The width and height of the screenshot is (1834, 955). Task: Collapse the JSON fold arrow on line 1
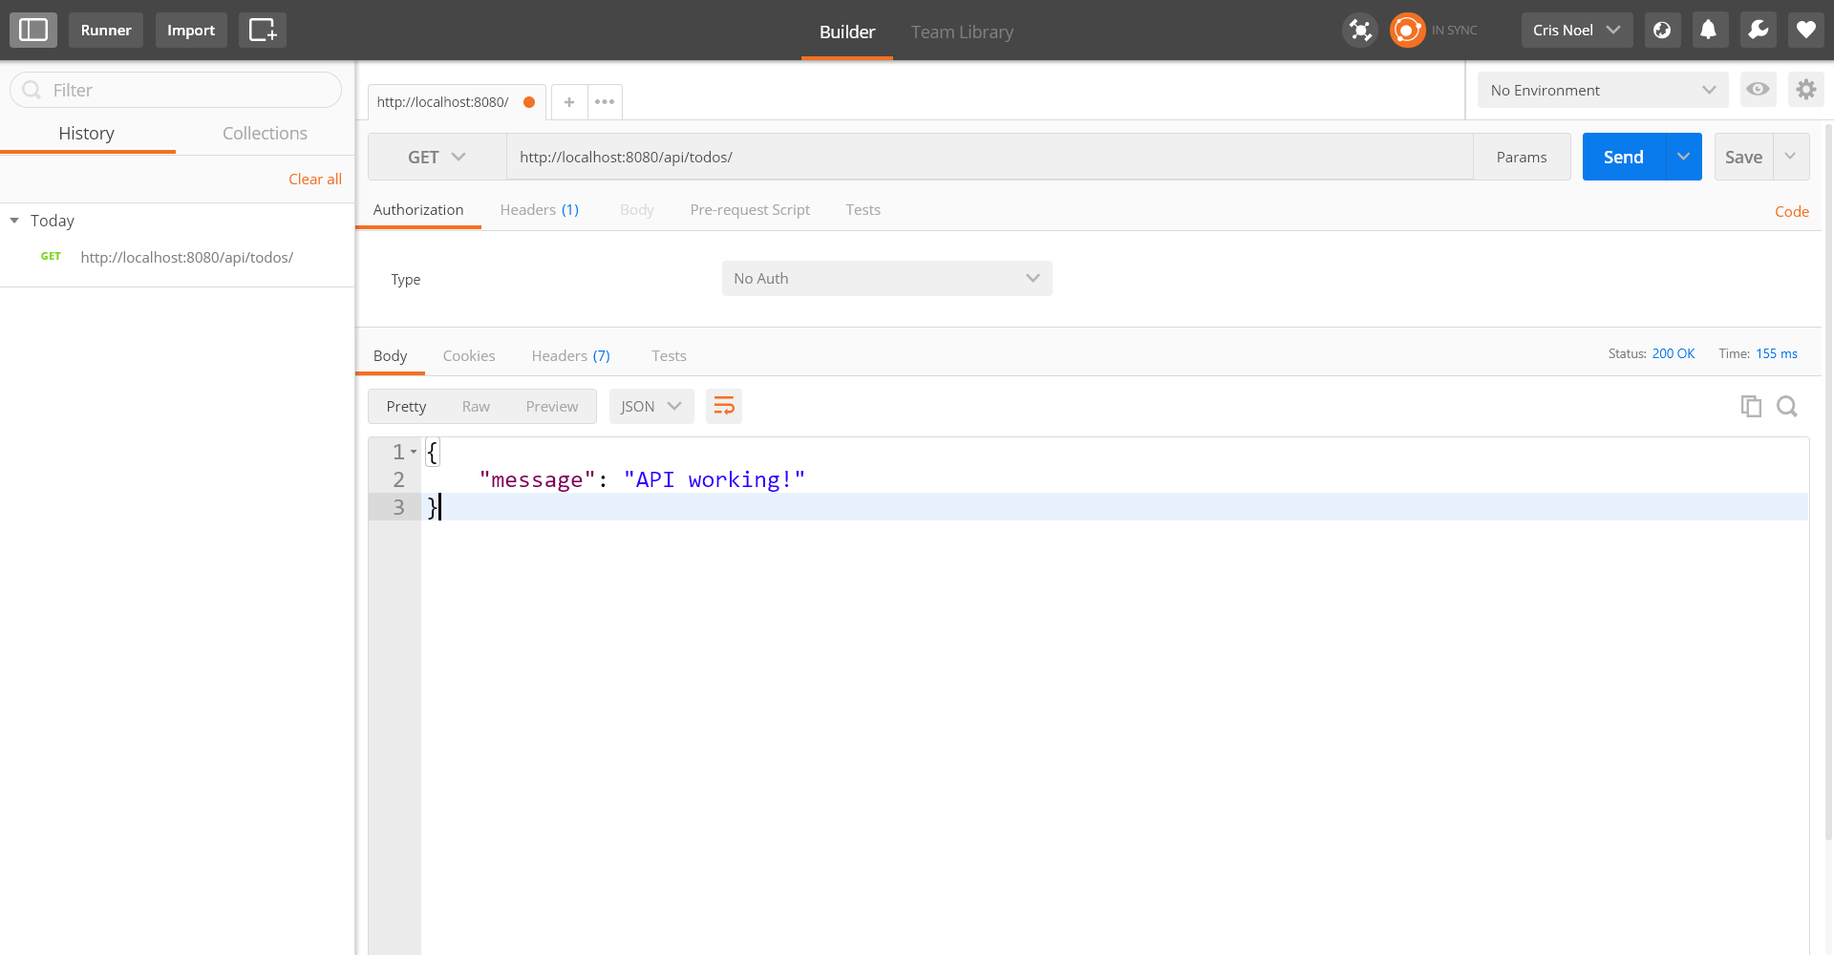tap(414, 452)
